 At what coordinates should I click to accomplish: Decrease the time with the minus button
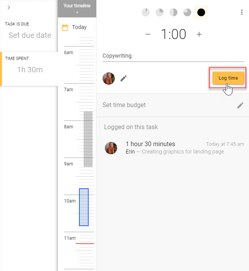[148, 34]
